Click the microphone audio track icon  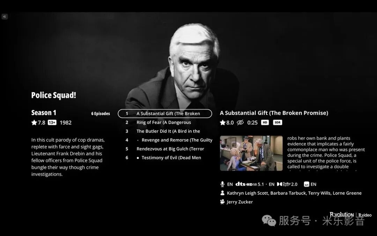[222, 184]
